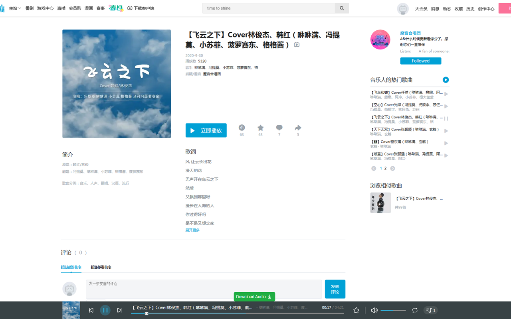The width and height of the screenshot is (511, 319).
Task: Share the song using the arrow icon
Action: point(298,128)
